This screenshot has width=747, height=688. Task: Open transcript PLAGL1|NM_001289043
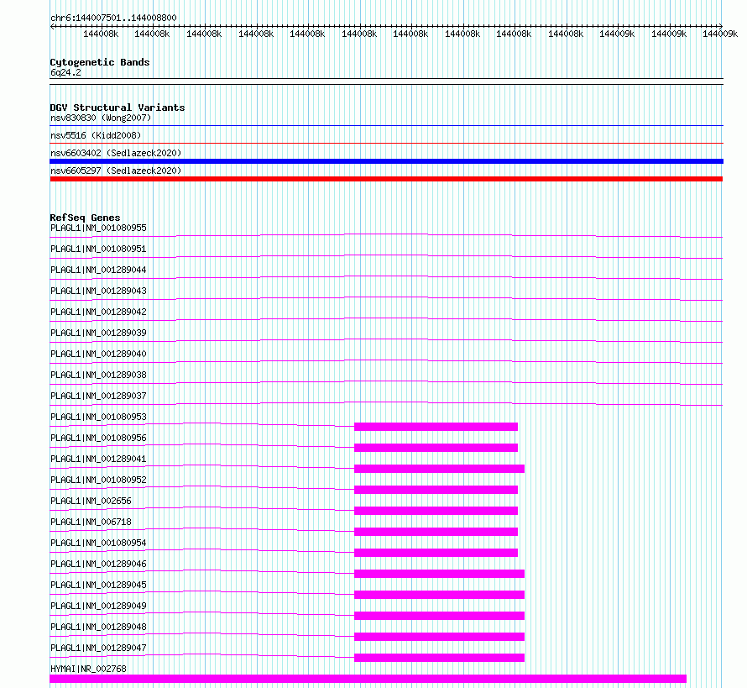tap(98, 291)
